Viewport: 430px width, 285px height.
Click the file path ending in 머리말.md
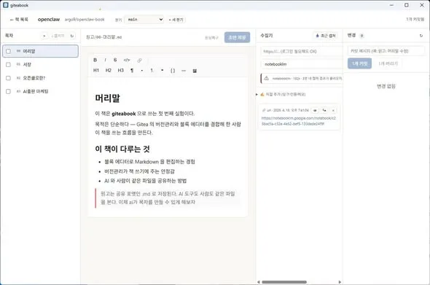[104, 37]
